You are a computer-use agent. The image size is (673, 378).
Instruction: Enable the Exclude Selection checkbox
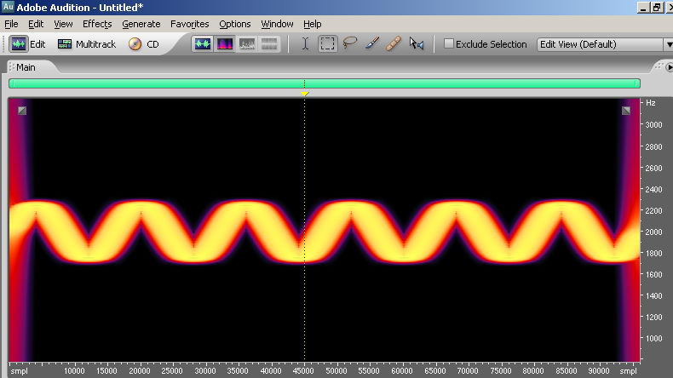tap(449, 44)
